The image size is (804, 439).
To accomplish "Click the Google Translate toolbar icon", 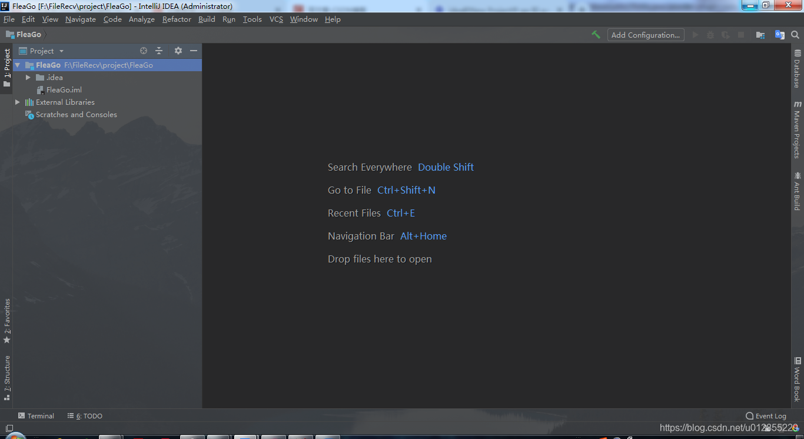I will pyautogui.click(x=780, y=35).
